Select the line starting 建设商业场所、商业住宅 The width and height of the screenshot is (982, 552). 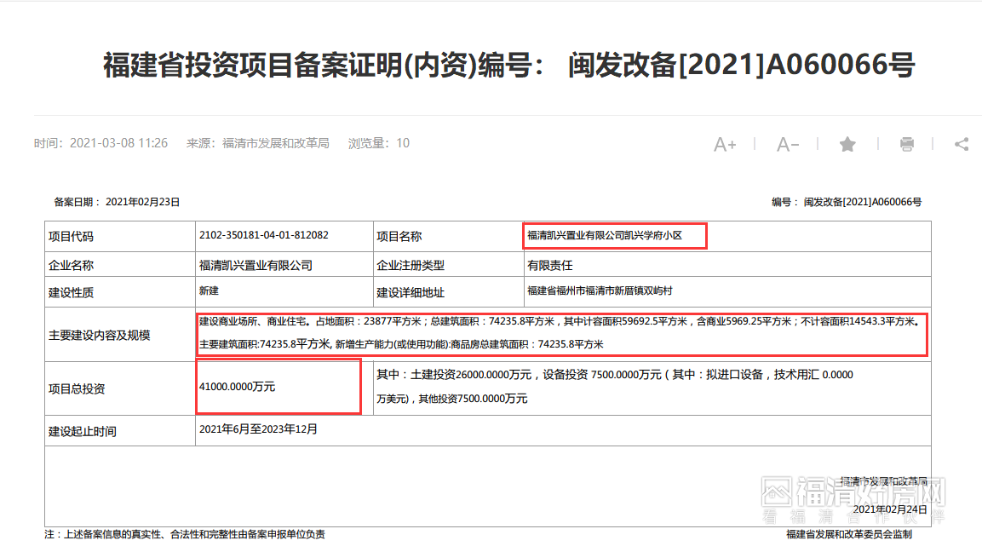[560, 321]
